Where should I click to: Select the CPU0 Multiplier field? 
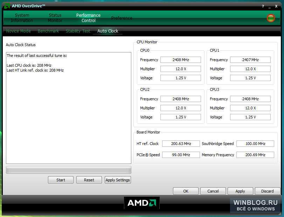coord(181,69)
